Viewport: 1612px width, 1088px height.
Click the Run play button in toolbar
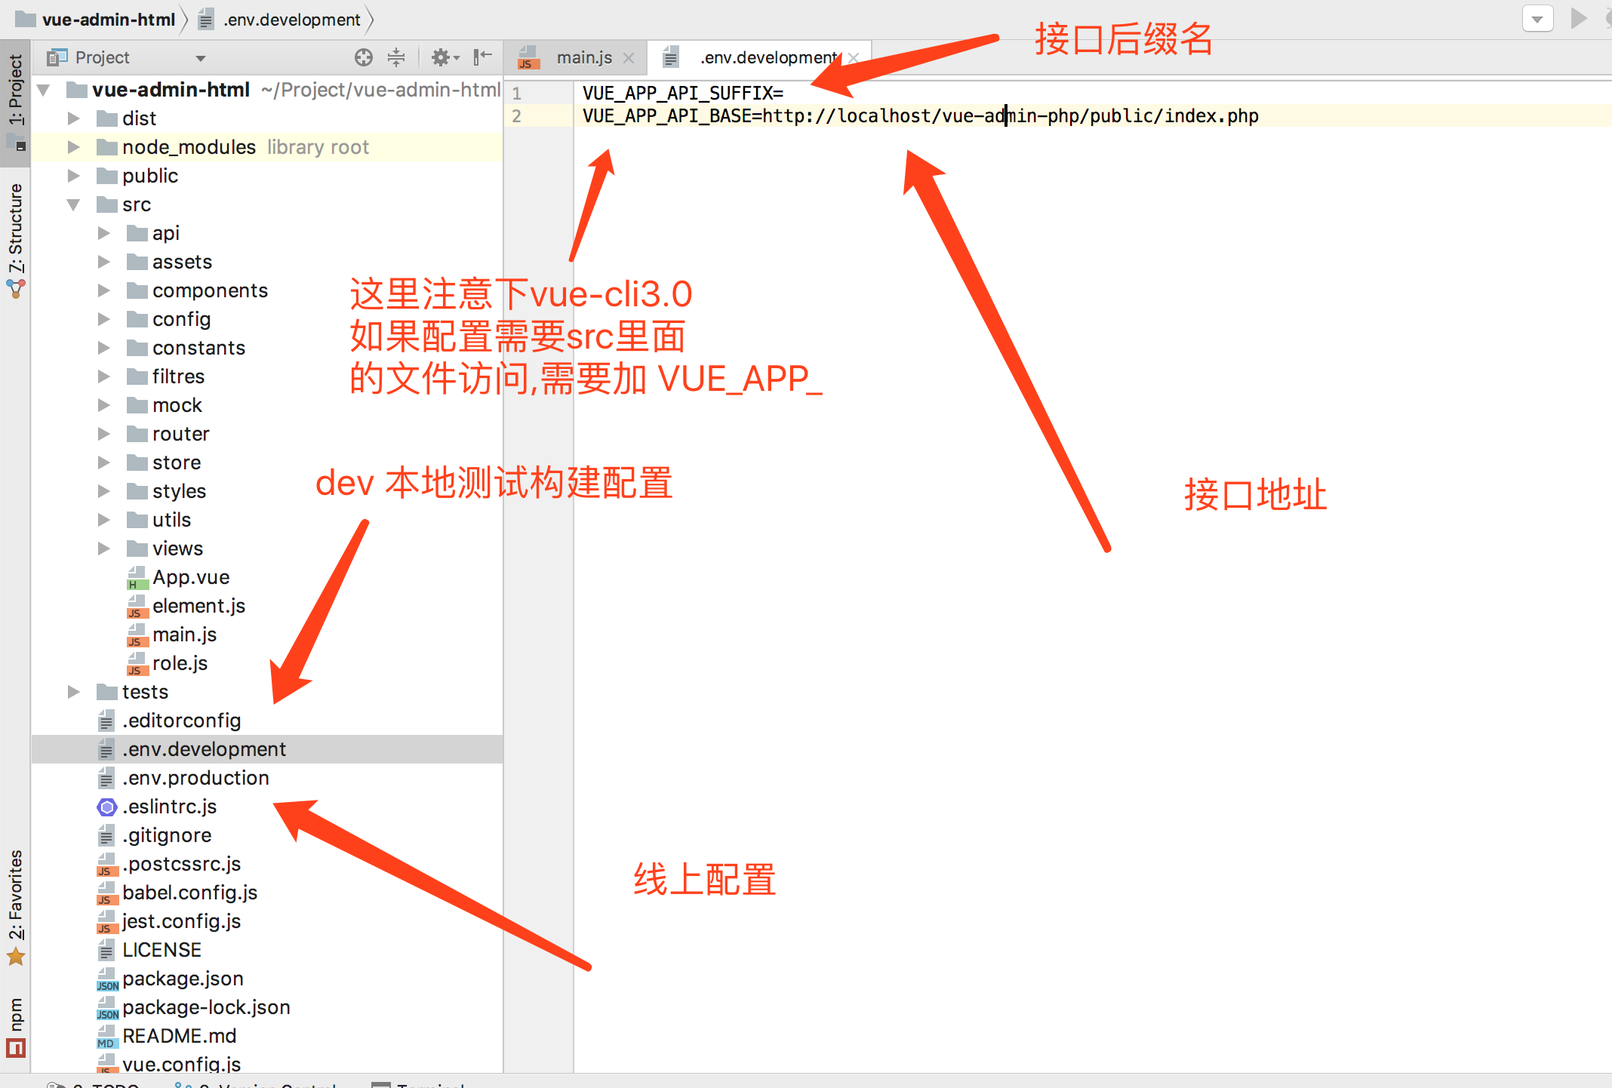pos(1578,18)
